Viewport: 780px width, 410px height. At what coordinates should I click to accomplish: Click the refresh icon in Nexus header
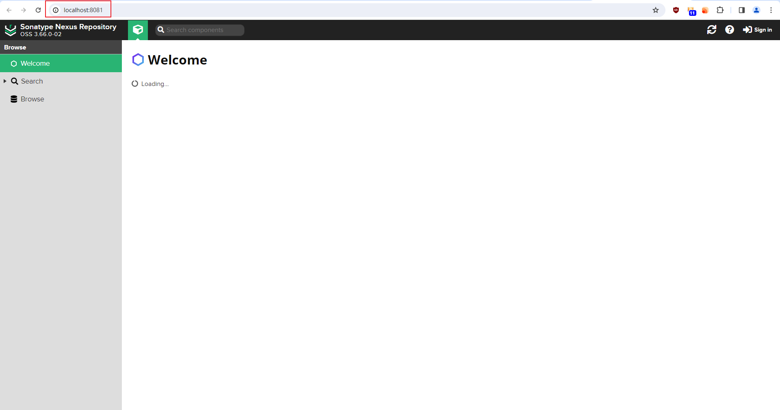click(711, 30)
